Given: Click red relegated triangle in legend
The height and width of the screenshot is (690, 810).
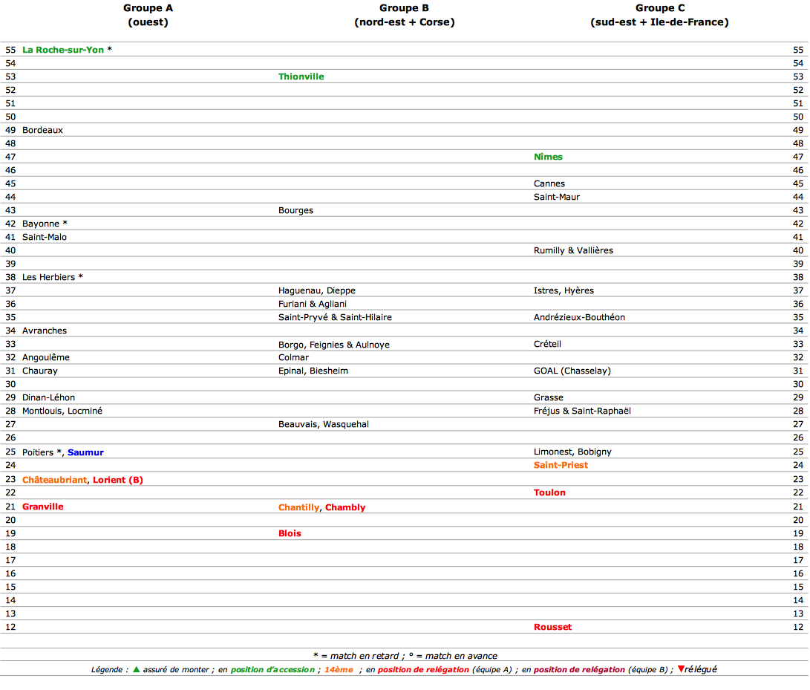Looking at the screenshot, I should [681, 669].
